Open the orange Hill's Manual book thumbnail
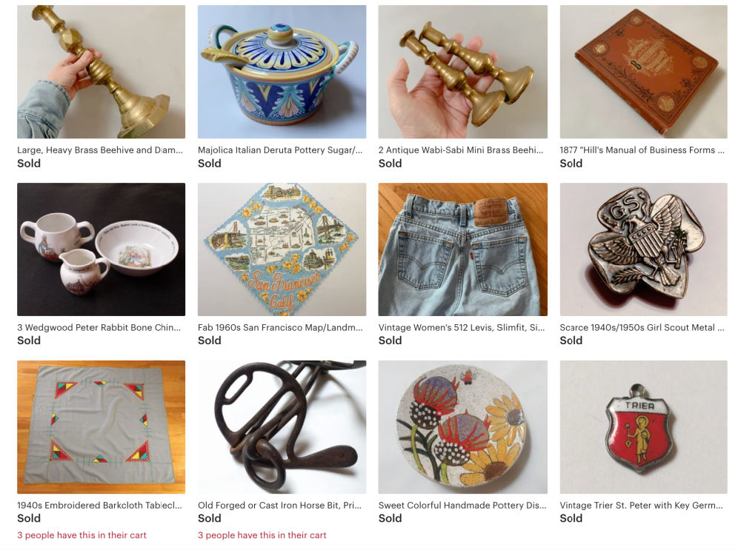 (x=643, y=72)
